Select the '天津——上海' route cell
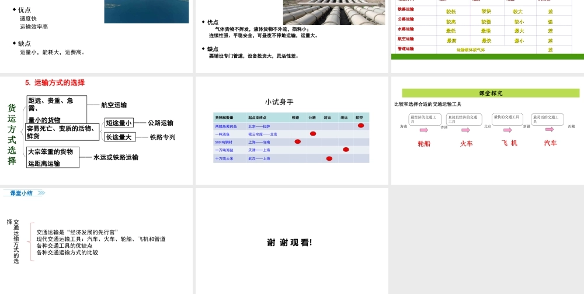The image size is (584, 294). (259, 150)
